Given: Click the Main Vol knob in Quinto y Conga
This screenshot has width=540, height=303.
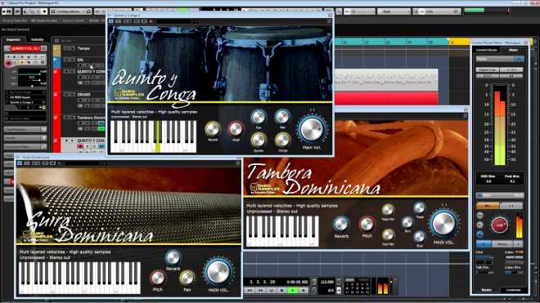Looking at the screenshot, I should pyautogui.click(x=312, y=129).
